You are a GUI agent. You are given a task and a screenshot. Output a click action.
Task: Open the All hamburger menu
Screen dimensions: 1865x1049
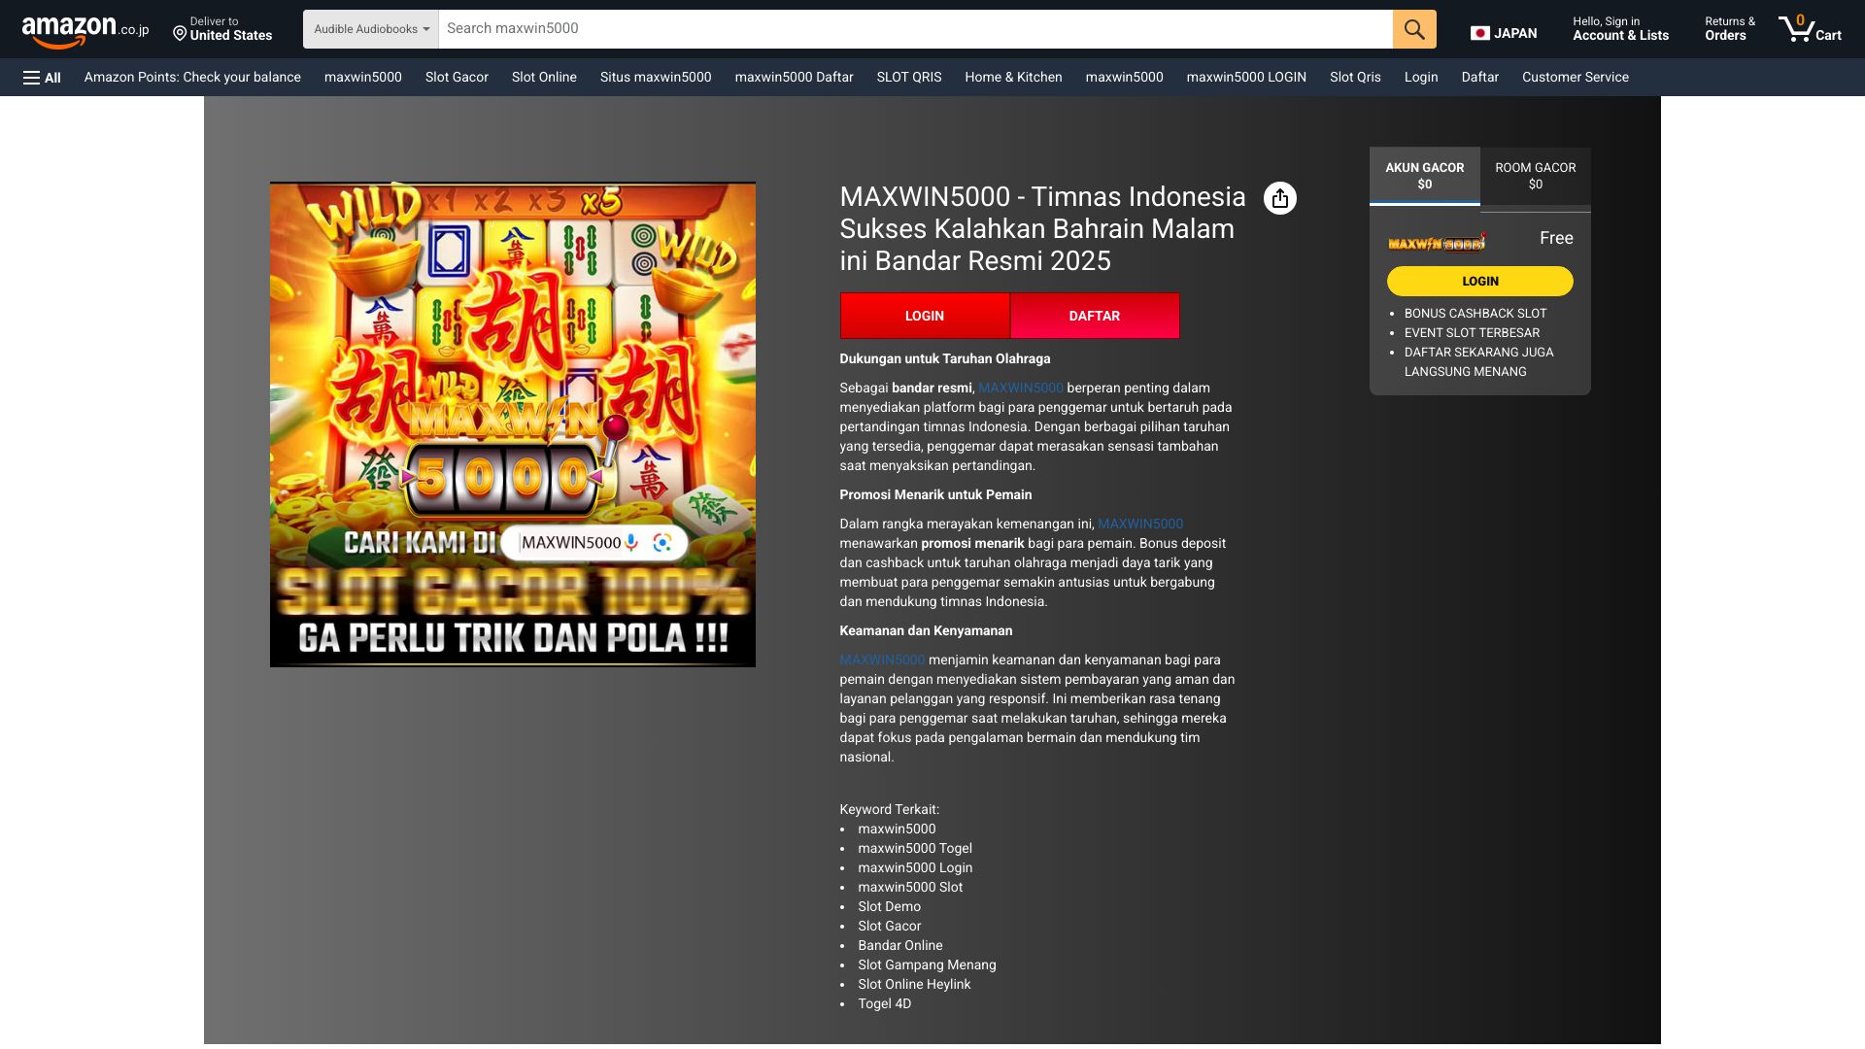(x=42, y=78)
